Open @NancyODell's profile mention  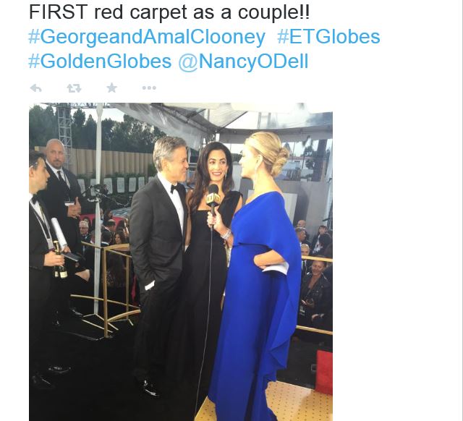coord(243,62)
